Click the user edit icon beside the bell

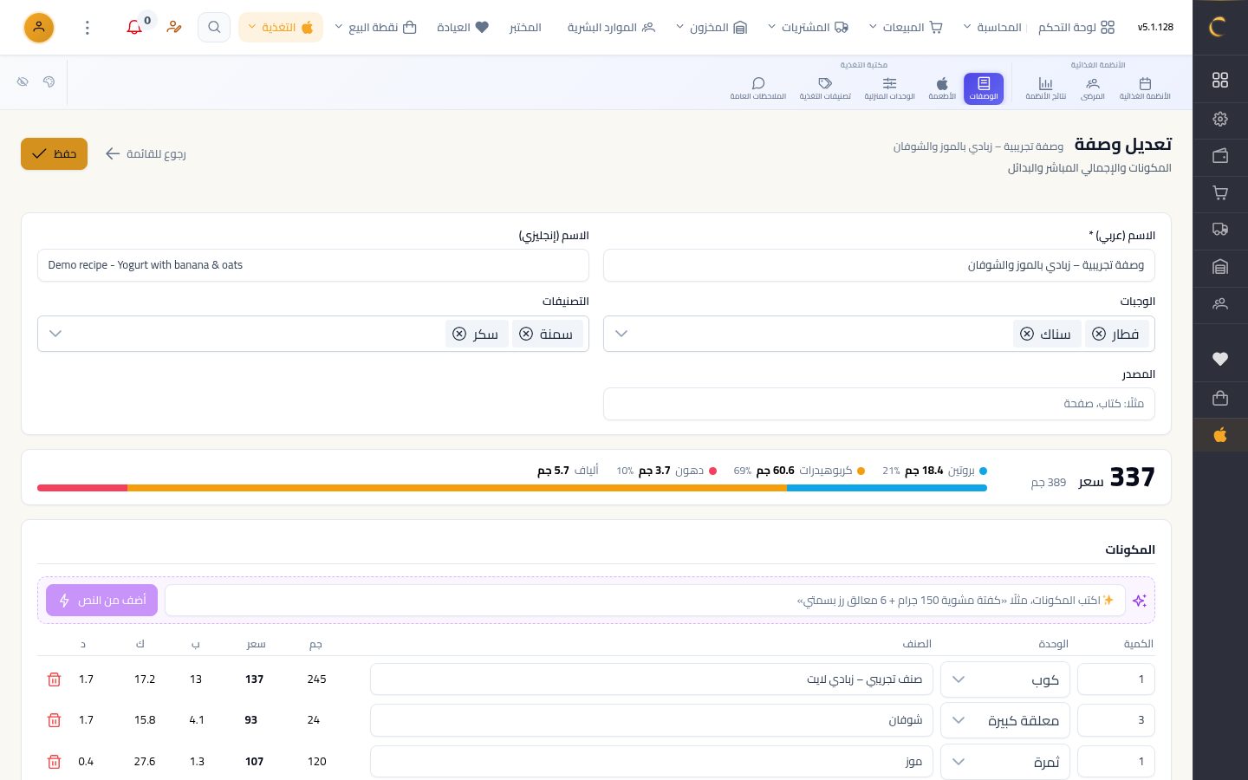[x=174, y=28]
